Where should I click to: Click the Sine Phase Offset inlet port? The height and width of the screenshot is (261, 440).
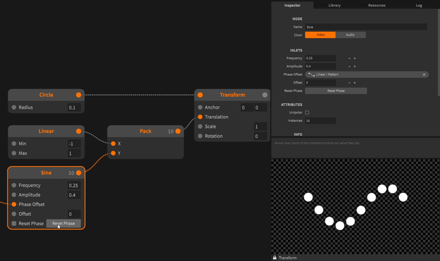[14, 204]
